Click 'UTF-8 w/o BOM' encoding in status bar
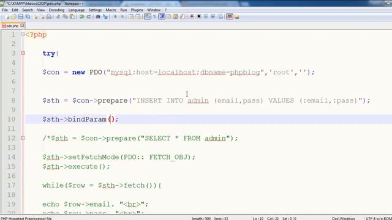Screen dimensions: 392x220 [x=379, y=218]
